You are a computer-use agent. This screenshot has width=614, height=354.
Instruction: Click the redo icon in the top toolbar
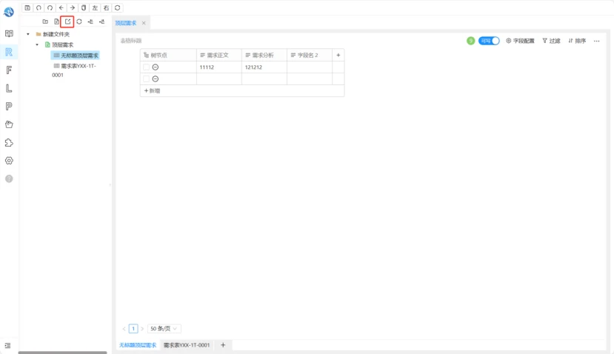pyautogui.click(x=50, y=8)
